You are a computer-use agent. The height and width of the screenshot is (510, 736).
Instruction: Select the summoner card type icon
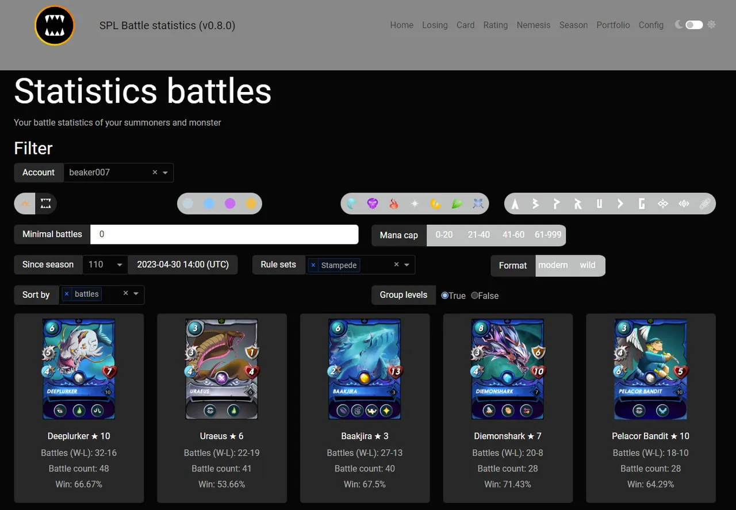point(25,204)
